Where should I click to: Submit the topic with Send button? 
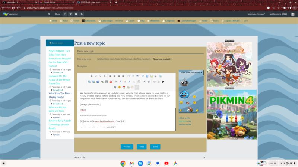pos(155,147)
